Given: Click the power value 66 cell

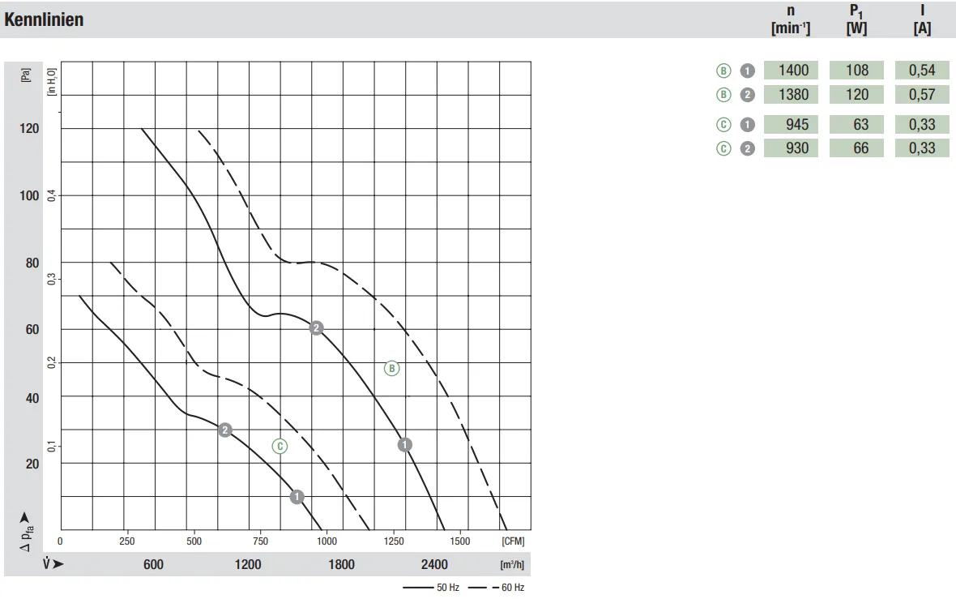Looking at the screenshot, I should click(x=856, y=148).
